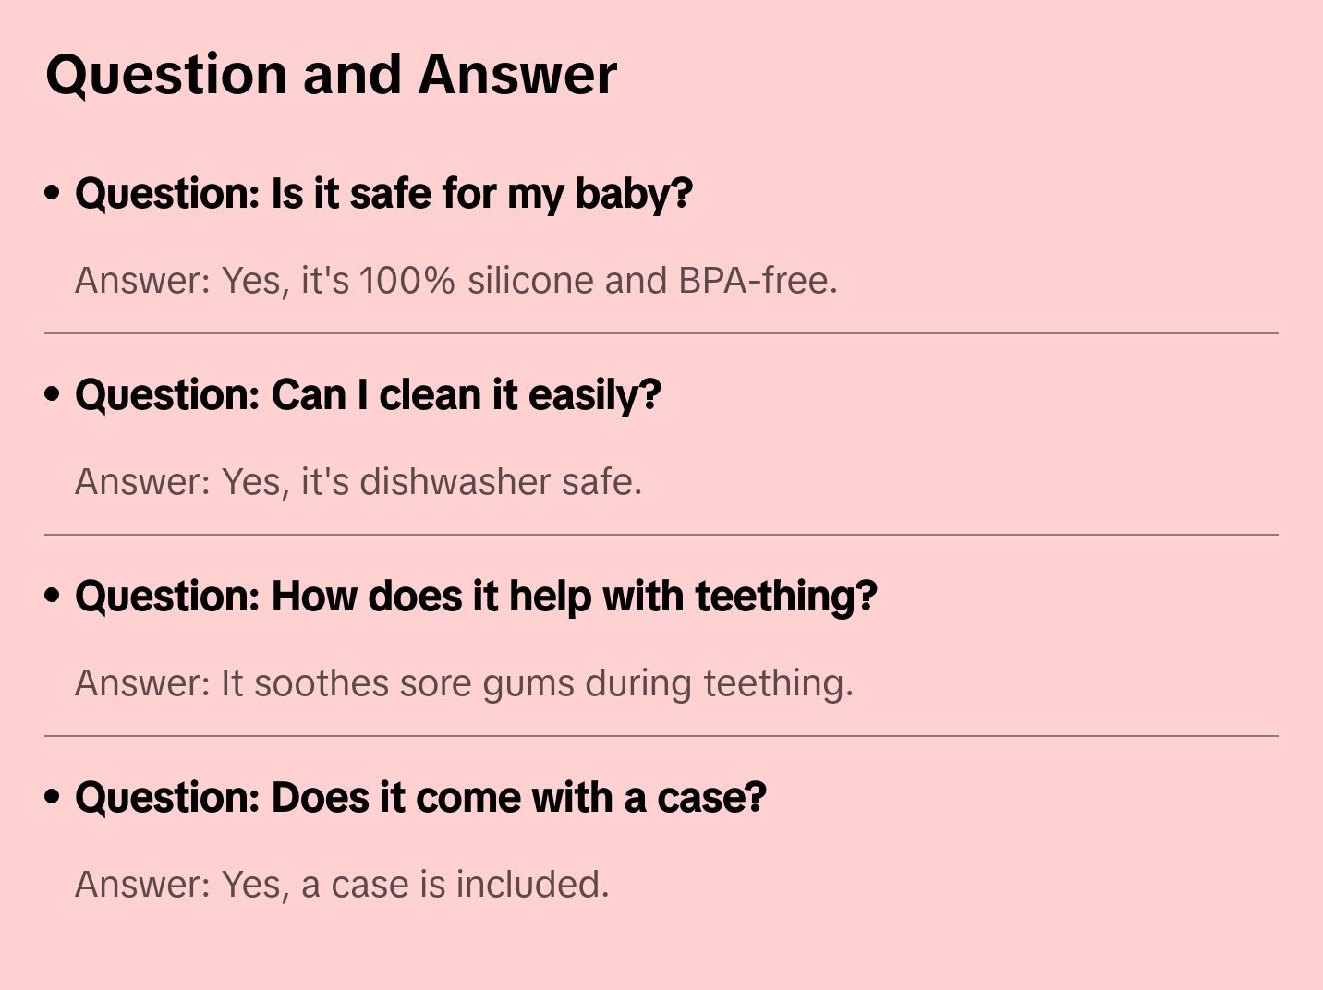Click the divider line under the sore gums answer
Image resolution: width=1323 pixels, height=990 pixels.
661,736
